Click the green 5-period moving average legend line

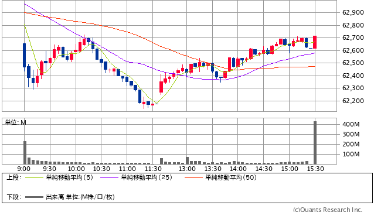(x=33, y=177)
